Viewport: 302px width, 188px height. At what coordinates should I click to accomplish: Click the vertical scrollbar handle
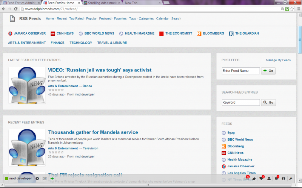[300, 40]
